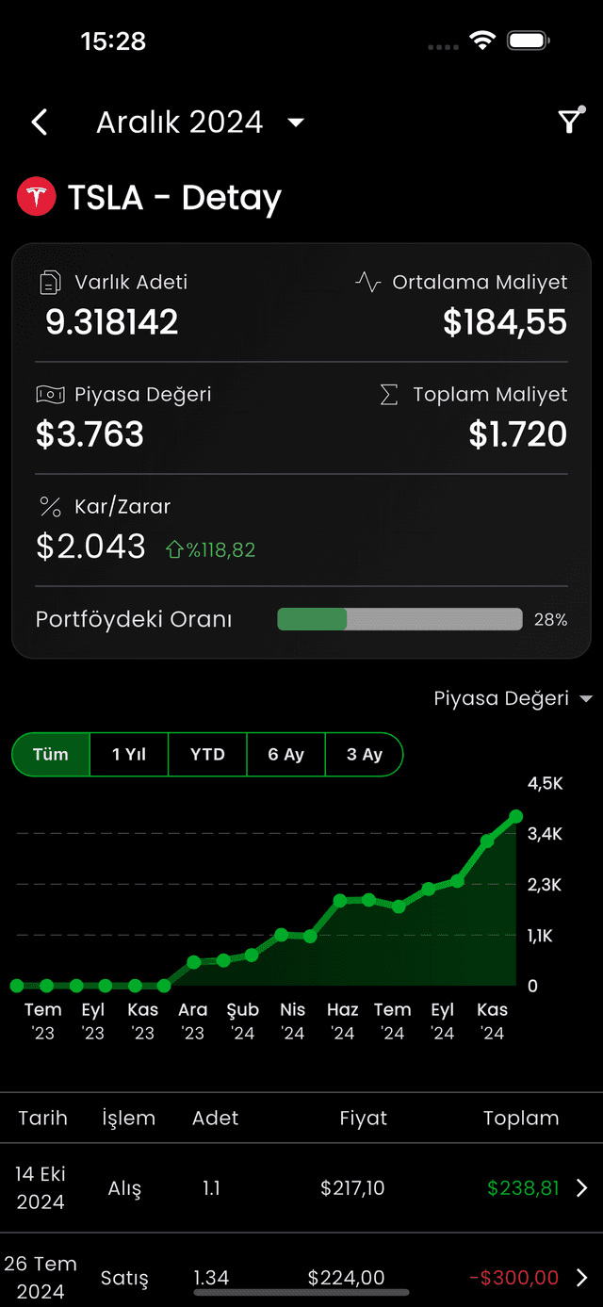Click the green %118,82 gain indicator
This screenshot has height=1307, width=603.
209,548
